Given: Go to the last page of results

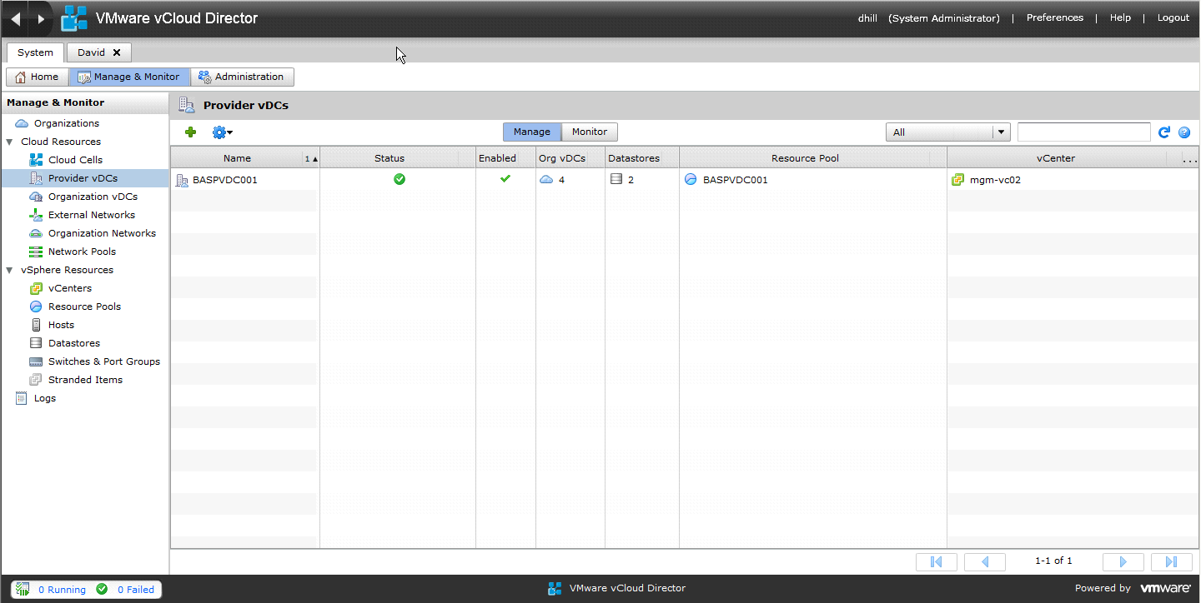Looking at the screenshot, I should (1172, 561).
